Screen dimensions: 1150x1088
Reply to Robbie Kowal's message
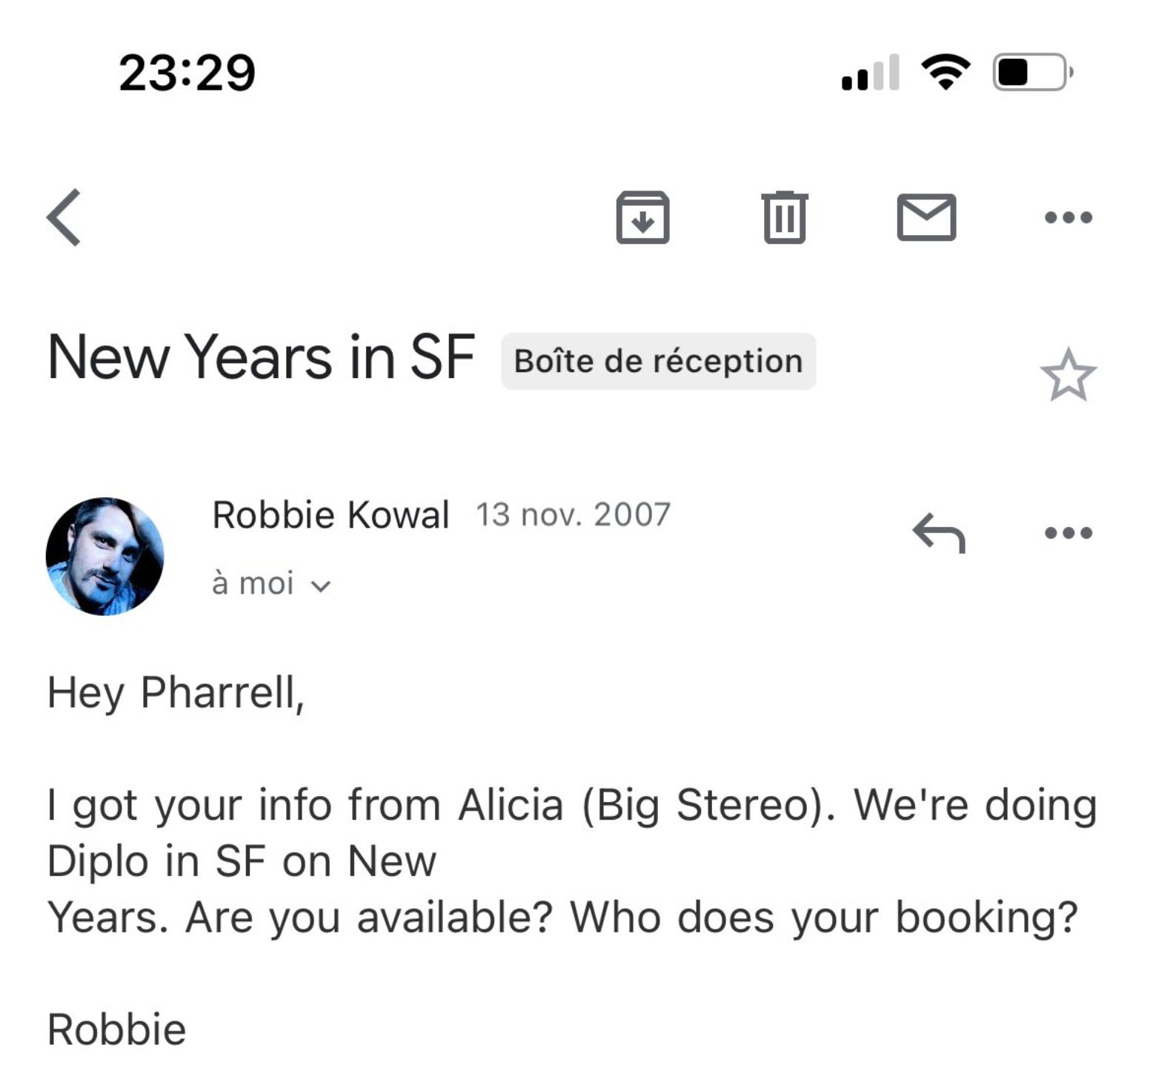click(939, 532)
